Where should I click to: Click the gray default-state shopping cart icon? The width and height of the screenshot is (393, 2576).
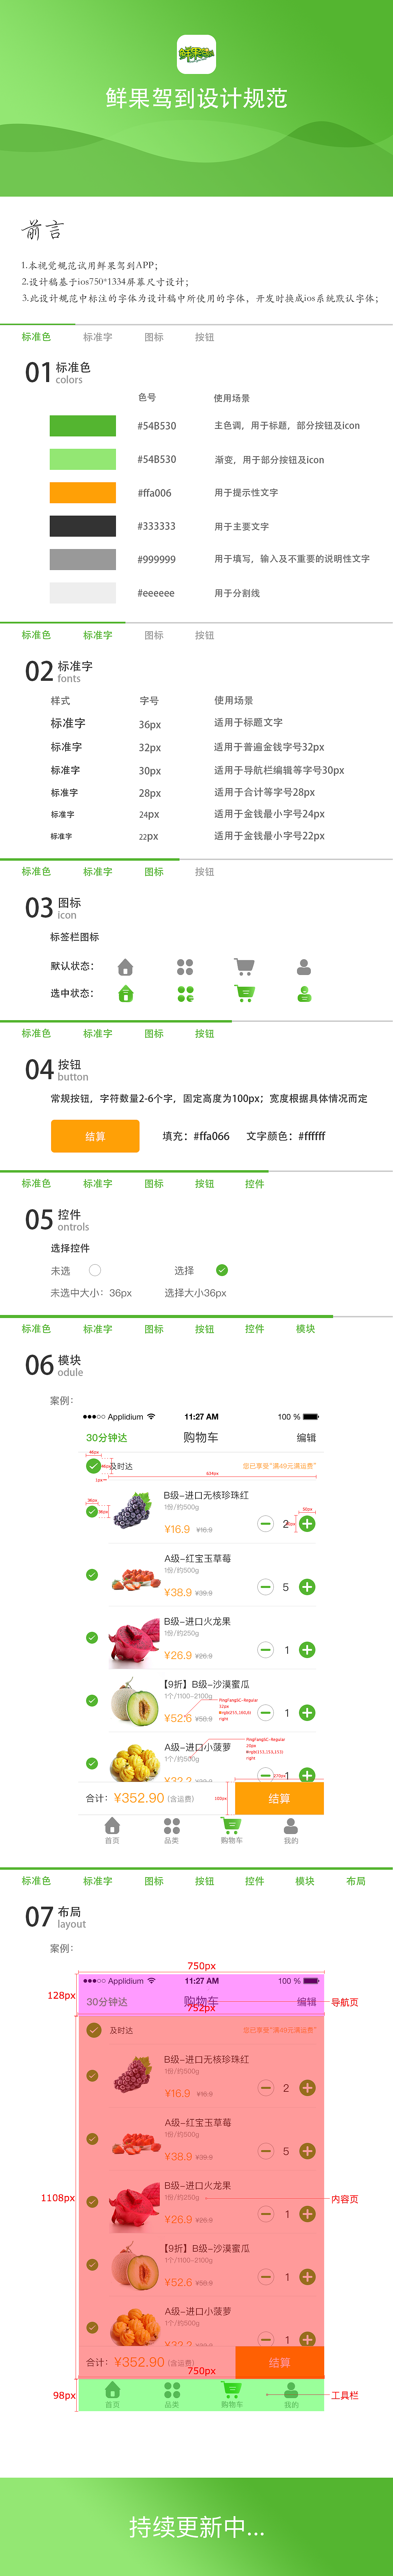244,967
